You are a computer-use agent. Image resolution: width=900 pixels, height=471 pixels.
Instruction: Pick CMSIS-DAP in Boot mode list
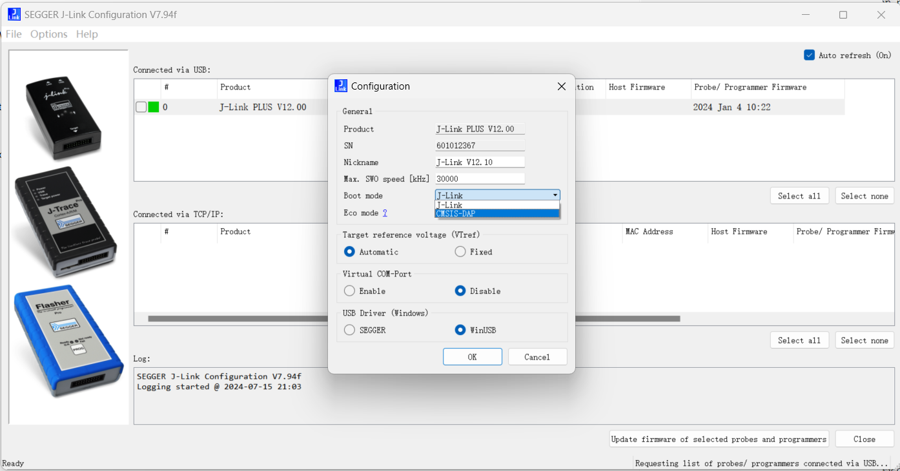coord(497,213)
